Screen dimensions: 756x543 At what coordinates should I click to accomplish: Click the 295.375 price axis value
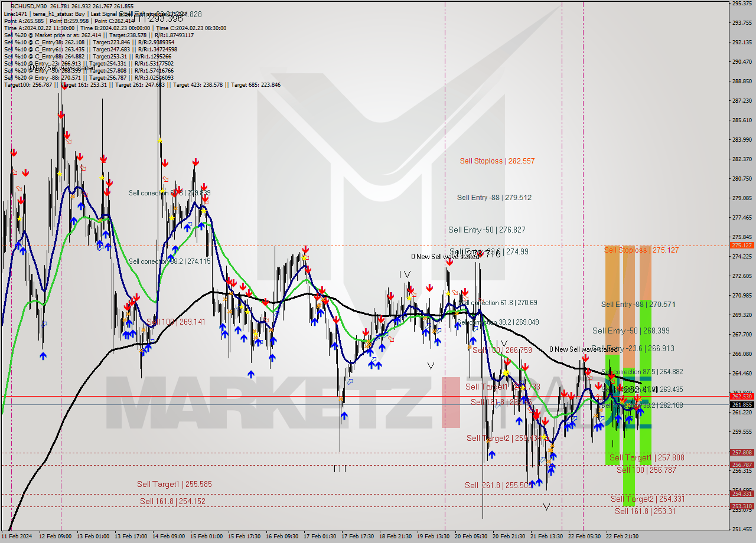(x=742, y=4)
